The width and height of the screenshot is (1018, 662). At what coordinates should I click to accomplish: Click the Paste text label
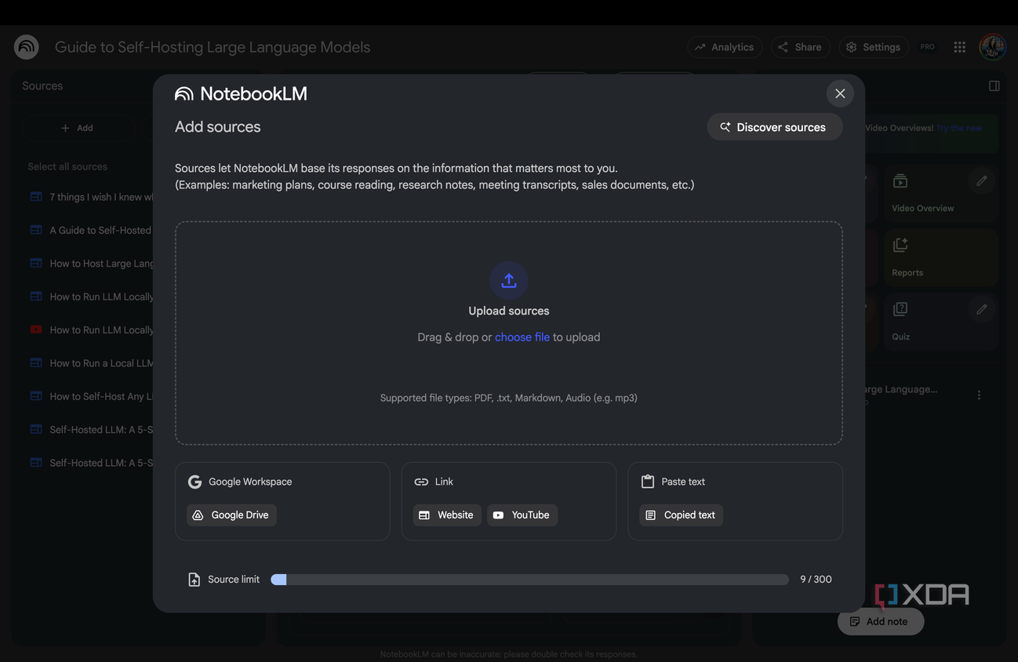683,482
